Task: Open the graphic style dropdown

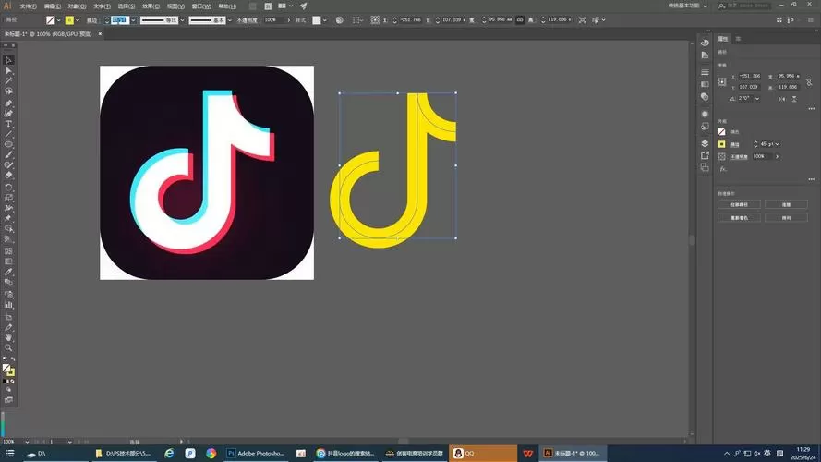Action: point(325,20)
